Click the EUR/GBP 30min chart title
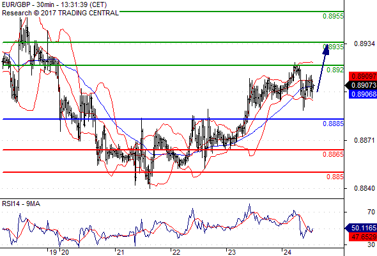 pyautogui.click(x=54, y=4)
